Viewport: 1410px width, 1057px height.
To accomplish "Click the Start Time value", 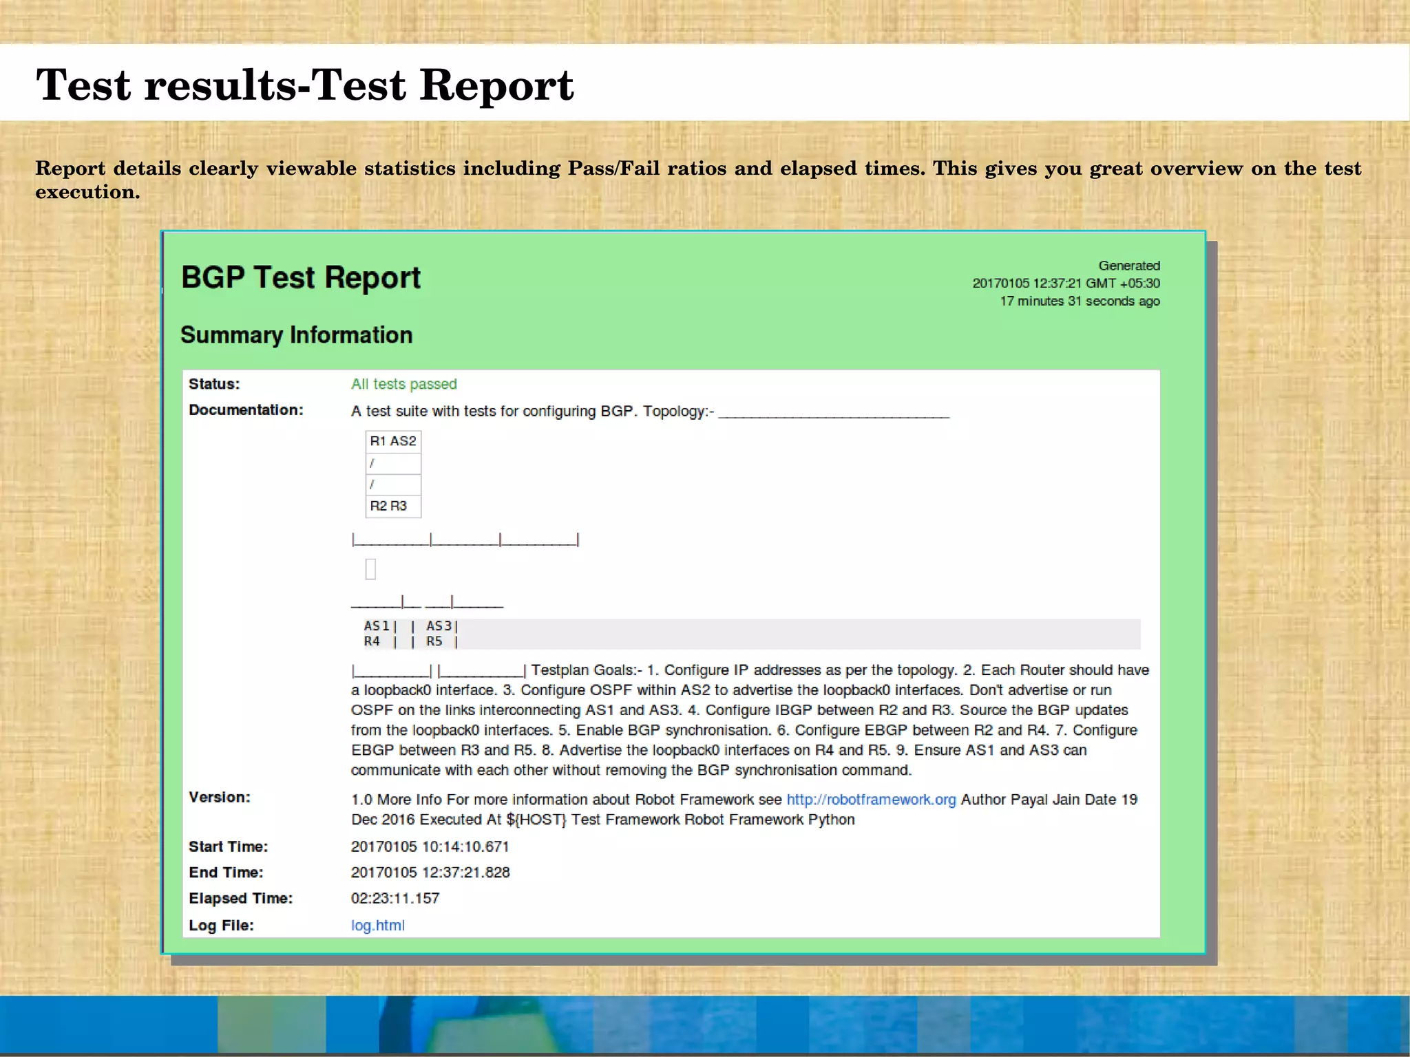I will tap(430, 846).
